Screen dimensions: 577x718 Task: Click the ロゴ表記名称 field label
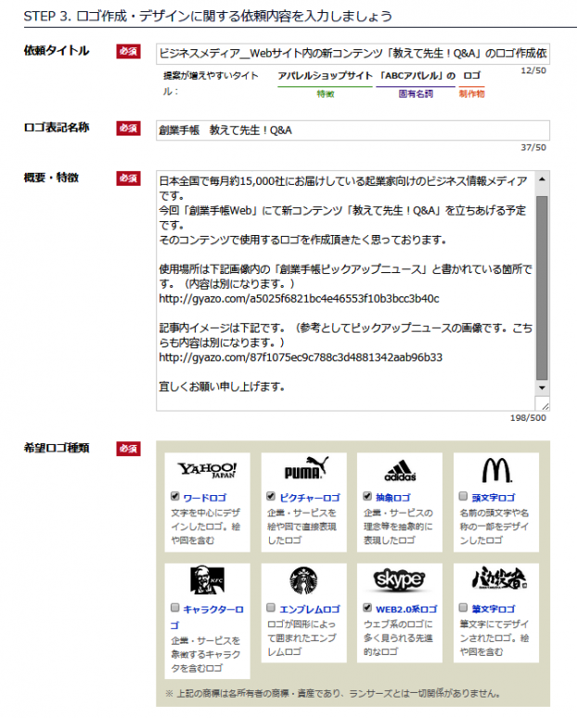coord(57,127)
